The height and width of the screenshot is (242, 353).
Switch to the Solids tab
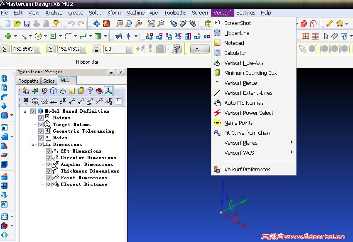49,81
